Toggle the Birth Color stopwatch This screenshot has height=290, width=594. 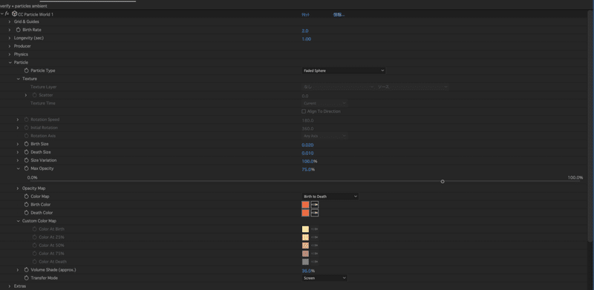coord(27,205)
